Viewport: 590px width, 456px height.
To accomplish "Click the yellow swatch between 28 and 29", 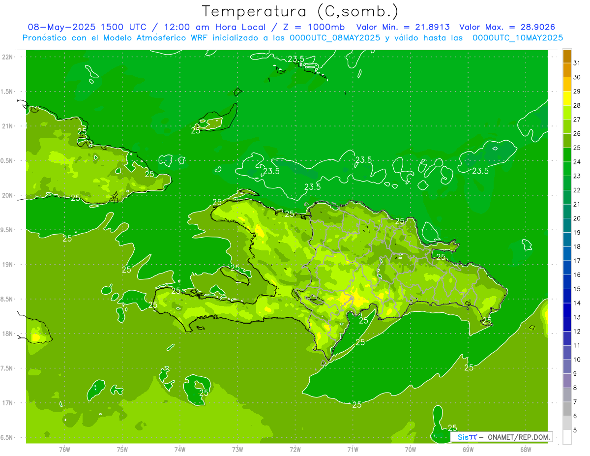I will pyautogui.click(x=567, y=98).
